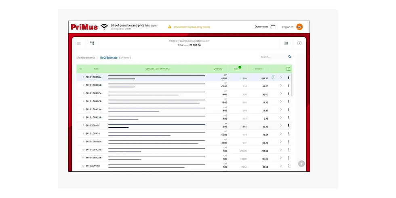Click rate code S01.03.001.02
This screenshot has width=396, height=198.
93,166
